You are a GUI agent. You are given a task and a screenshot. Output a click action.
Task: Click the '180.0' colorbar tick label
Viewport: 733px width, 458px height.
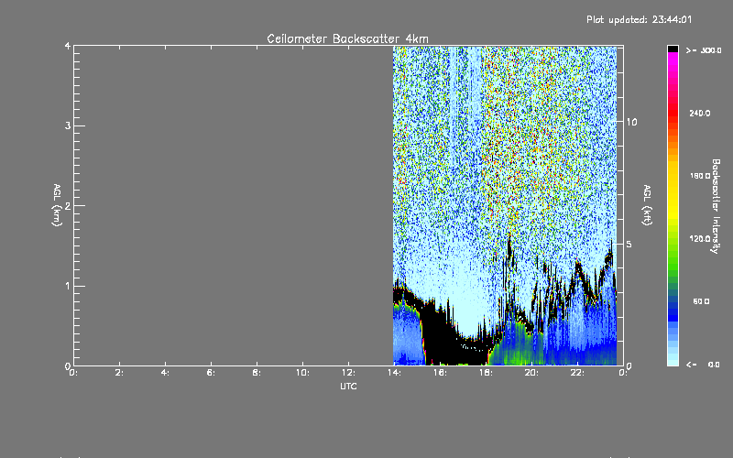coord(700,176)
